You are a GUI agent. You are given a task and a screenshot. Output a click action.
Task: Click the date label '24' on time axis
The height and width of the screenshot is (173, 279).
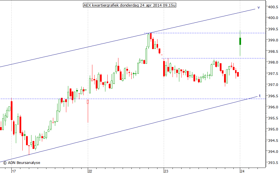pos(242,171)
